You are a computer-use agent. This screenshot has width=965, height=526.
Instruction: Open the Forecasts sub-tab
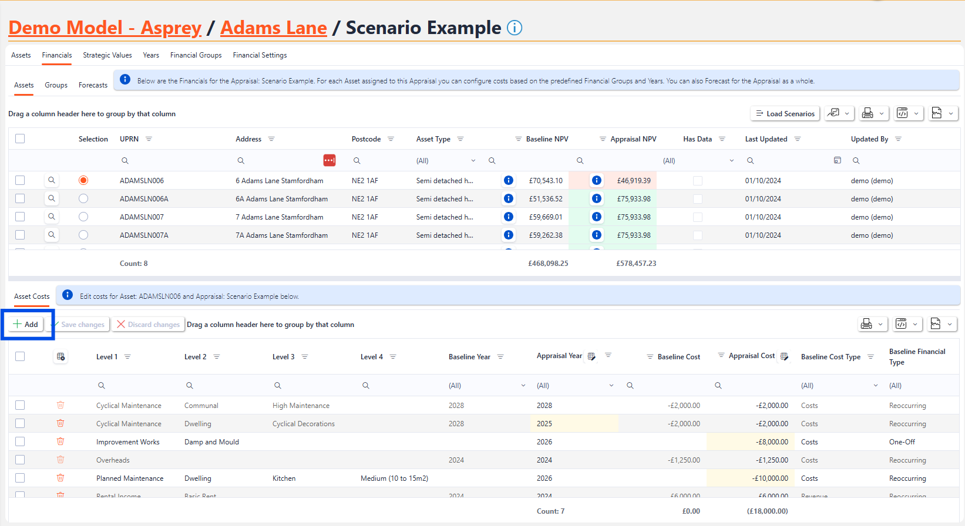(x=93, y=85)
